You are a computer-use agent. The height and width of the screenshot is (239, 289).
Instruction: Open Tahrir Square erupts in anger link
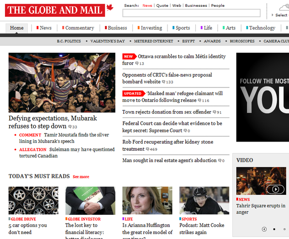tap(261, 209)
